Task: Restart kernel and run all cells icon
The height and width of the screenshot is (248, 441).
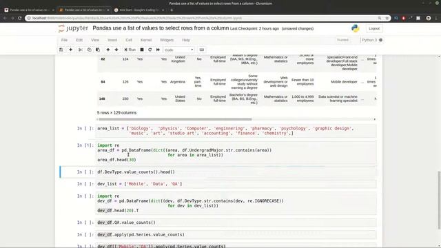Action: tap(158, 50)
